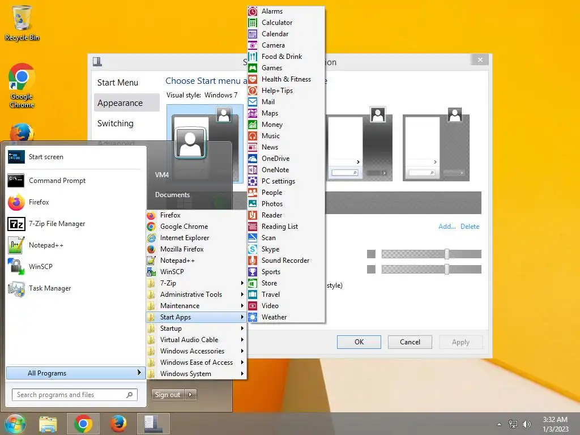This screenshot has height=435, width=580.
Task: Click the Windows Start orb
Action: (x=15, y=424)
